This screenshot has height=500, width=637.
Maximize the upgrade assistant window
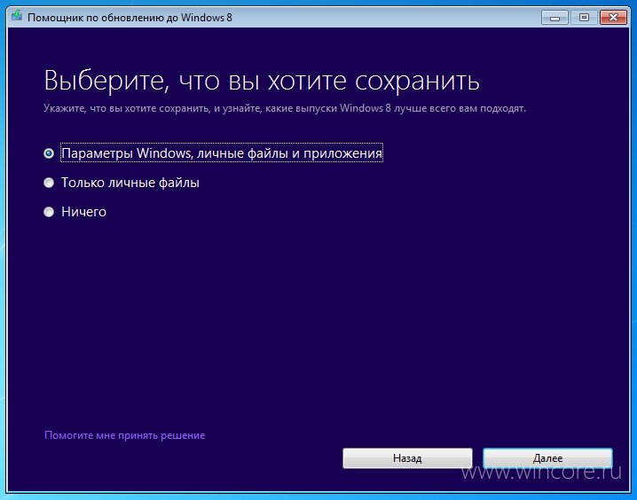[584, 18]
